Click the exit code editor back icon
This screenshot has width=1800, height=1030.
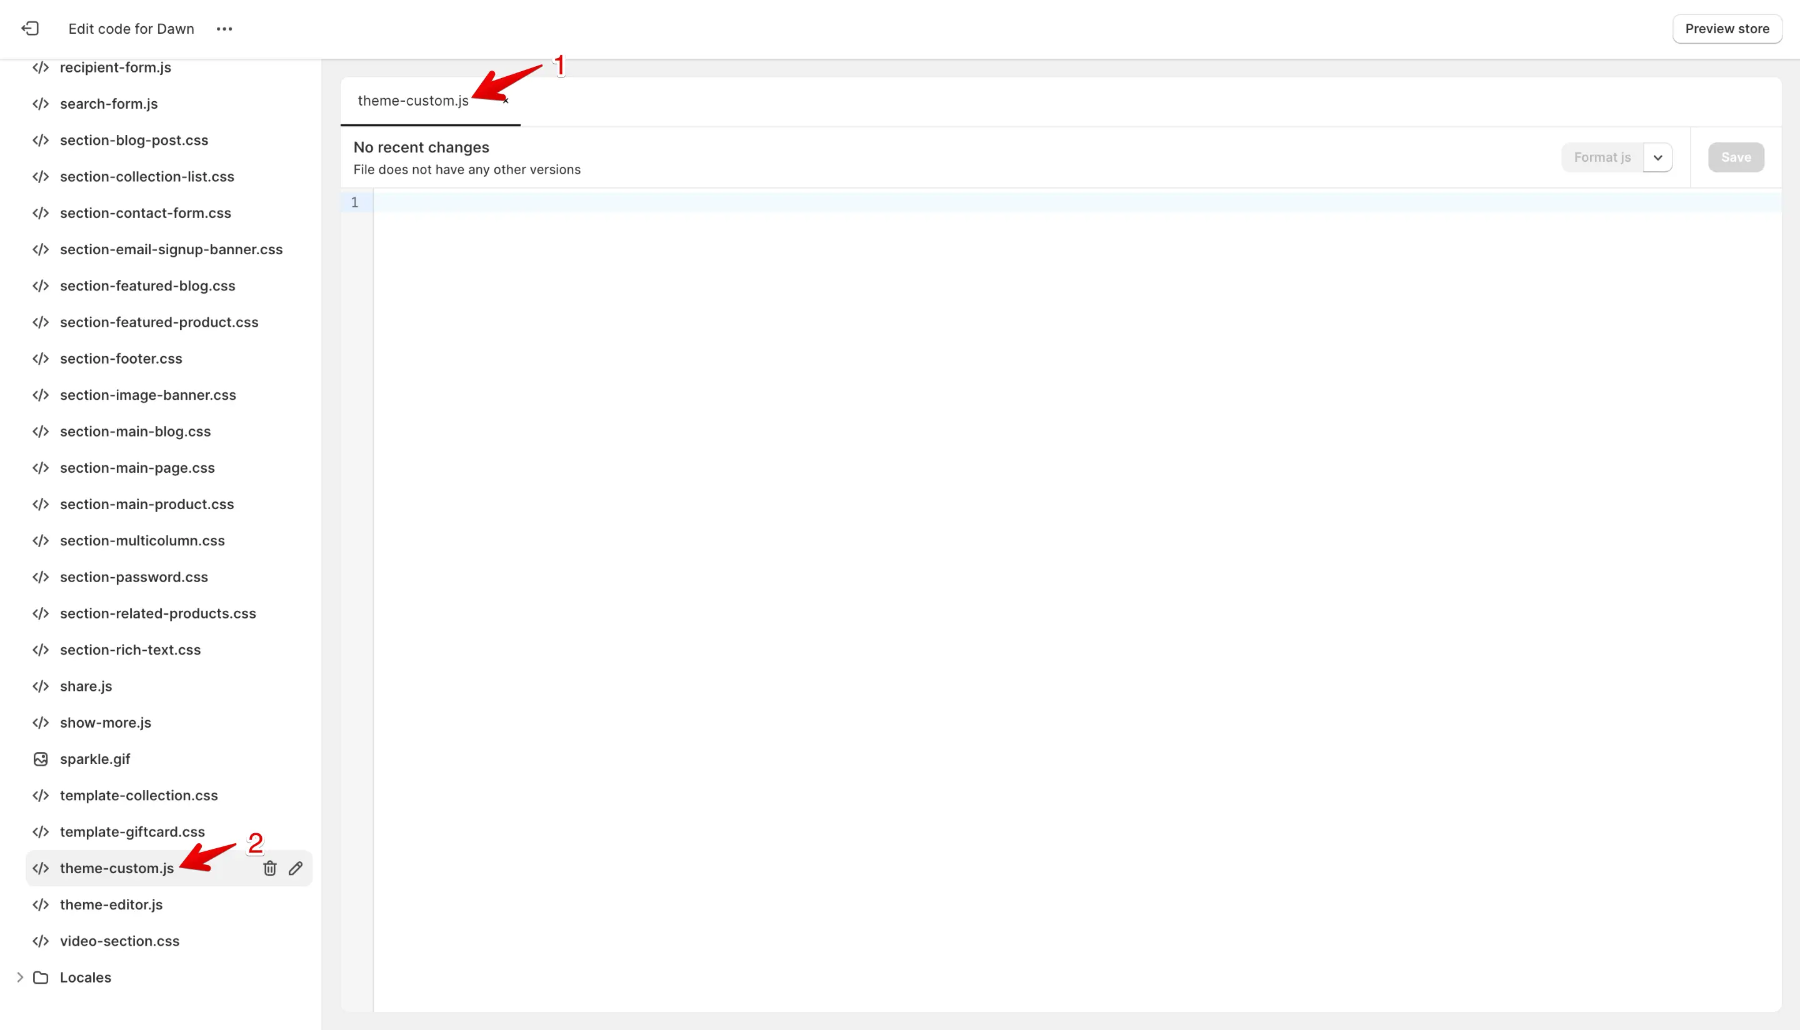click(x=30, y=28)
